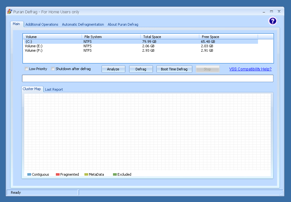Open the Additional Operations tab
Viewport: 291px width, 202px height.
pyautogui.click(x=42, y=24)
